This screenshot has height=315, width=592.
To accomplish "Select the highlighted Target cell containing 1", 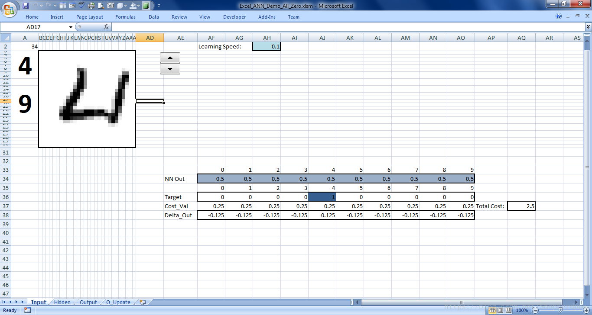I will (322, 197).
